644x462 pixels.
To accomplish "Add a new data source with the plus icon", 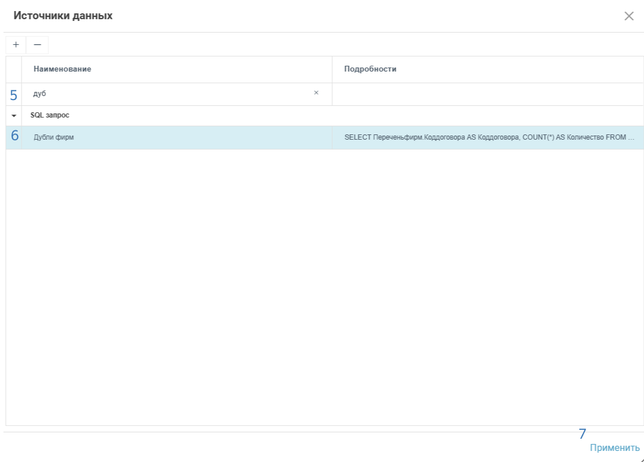I will tap(16, 45).
